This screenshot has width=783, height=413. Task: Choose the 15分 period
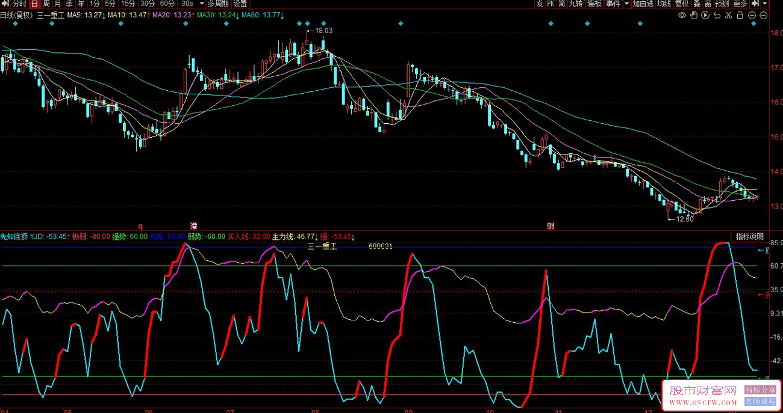[128, 4]
